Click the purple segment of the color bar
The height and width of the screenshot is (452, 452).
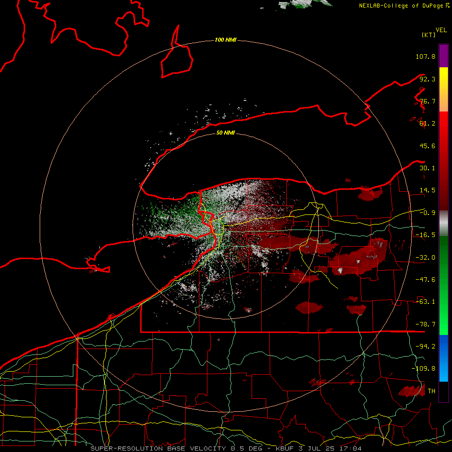pyautogui.click(x=443, y=56)
